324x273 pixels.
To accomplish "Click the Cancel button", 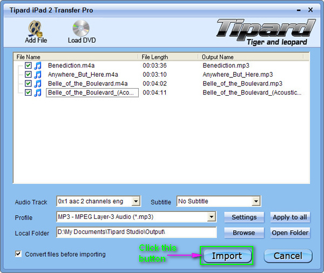I will pos(288,256).
